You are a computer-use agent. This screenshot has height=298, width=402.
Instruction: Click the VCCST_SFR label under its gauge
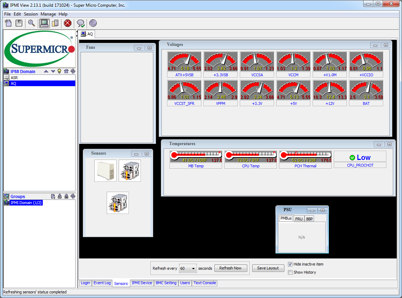[184, 103]
